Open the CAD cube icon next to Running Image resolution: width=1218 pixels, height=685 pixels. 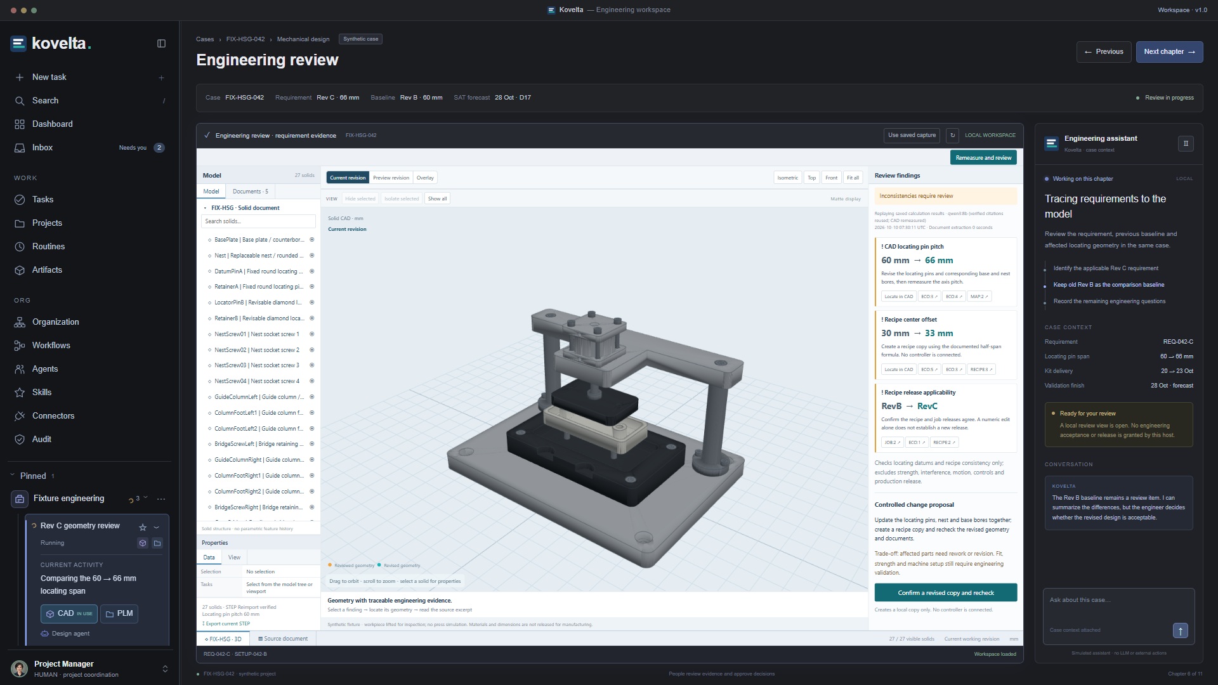(x=143, y=543)
